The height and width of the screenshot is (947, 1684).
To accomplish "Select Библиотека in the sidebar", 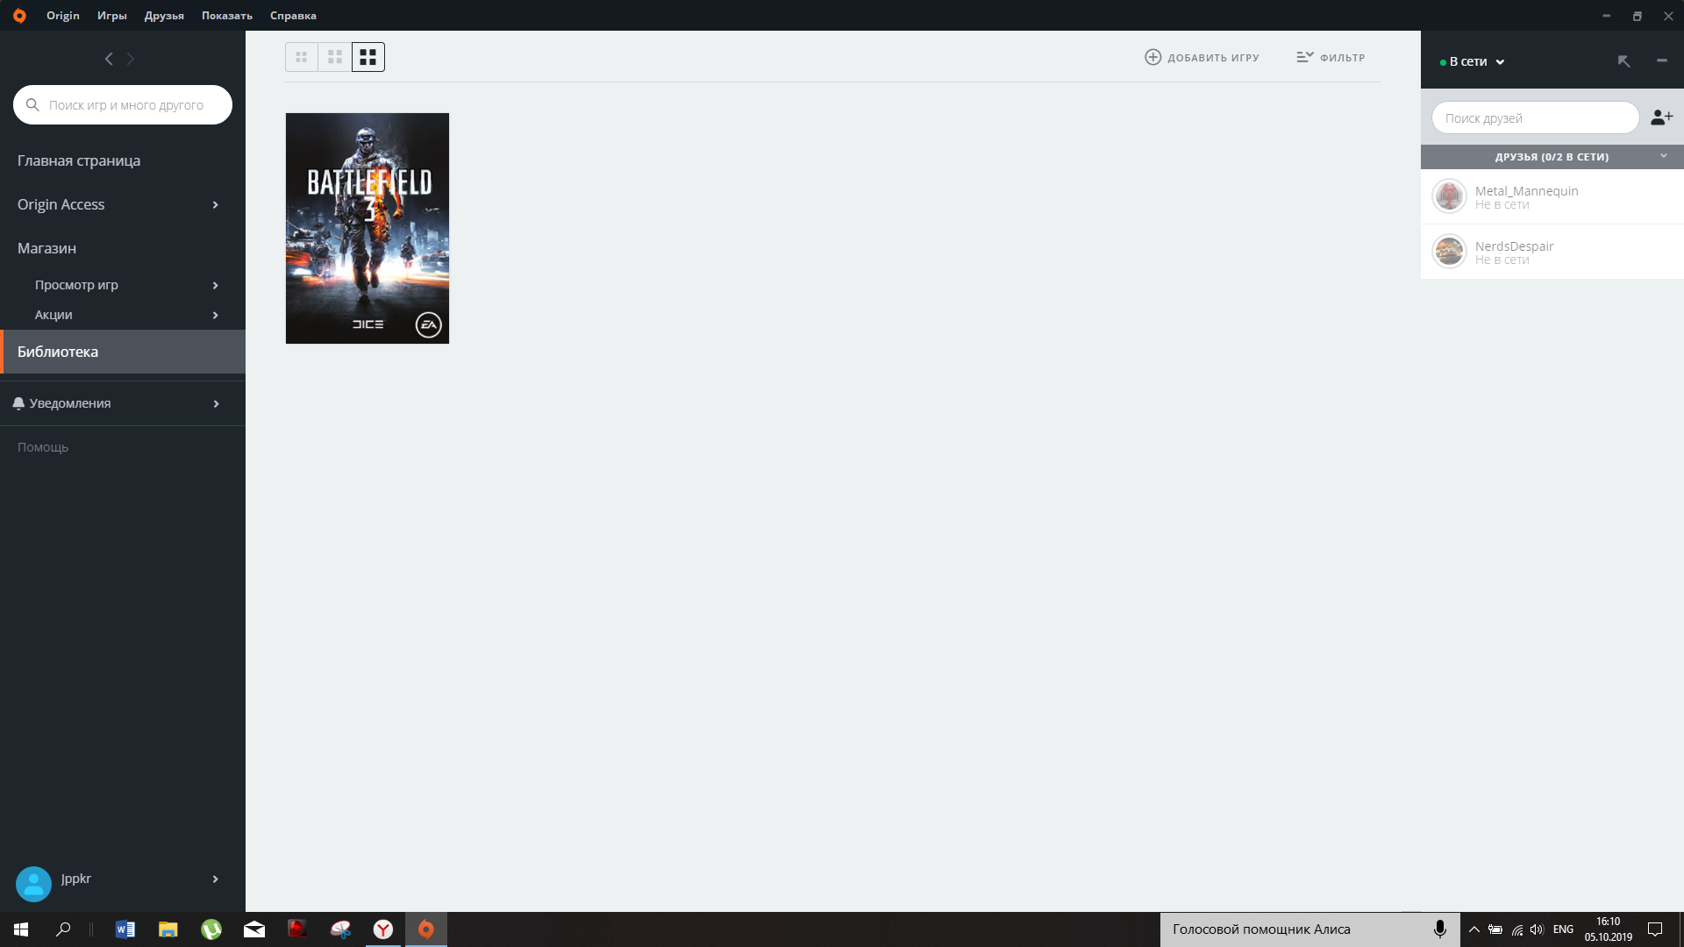I will (x=123, y=352).
